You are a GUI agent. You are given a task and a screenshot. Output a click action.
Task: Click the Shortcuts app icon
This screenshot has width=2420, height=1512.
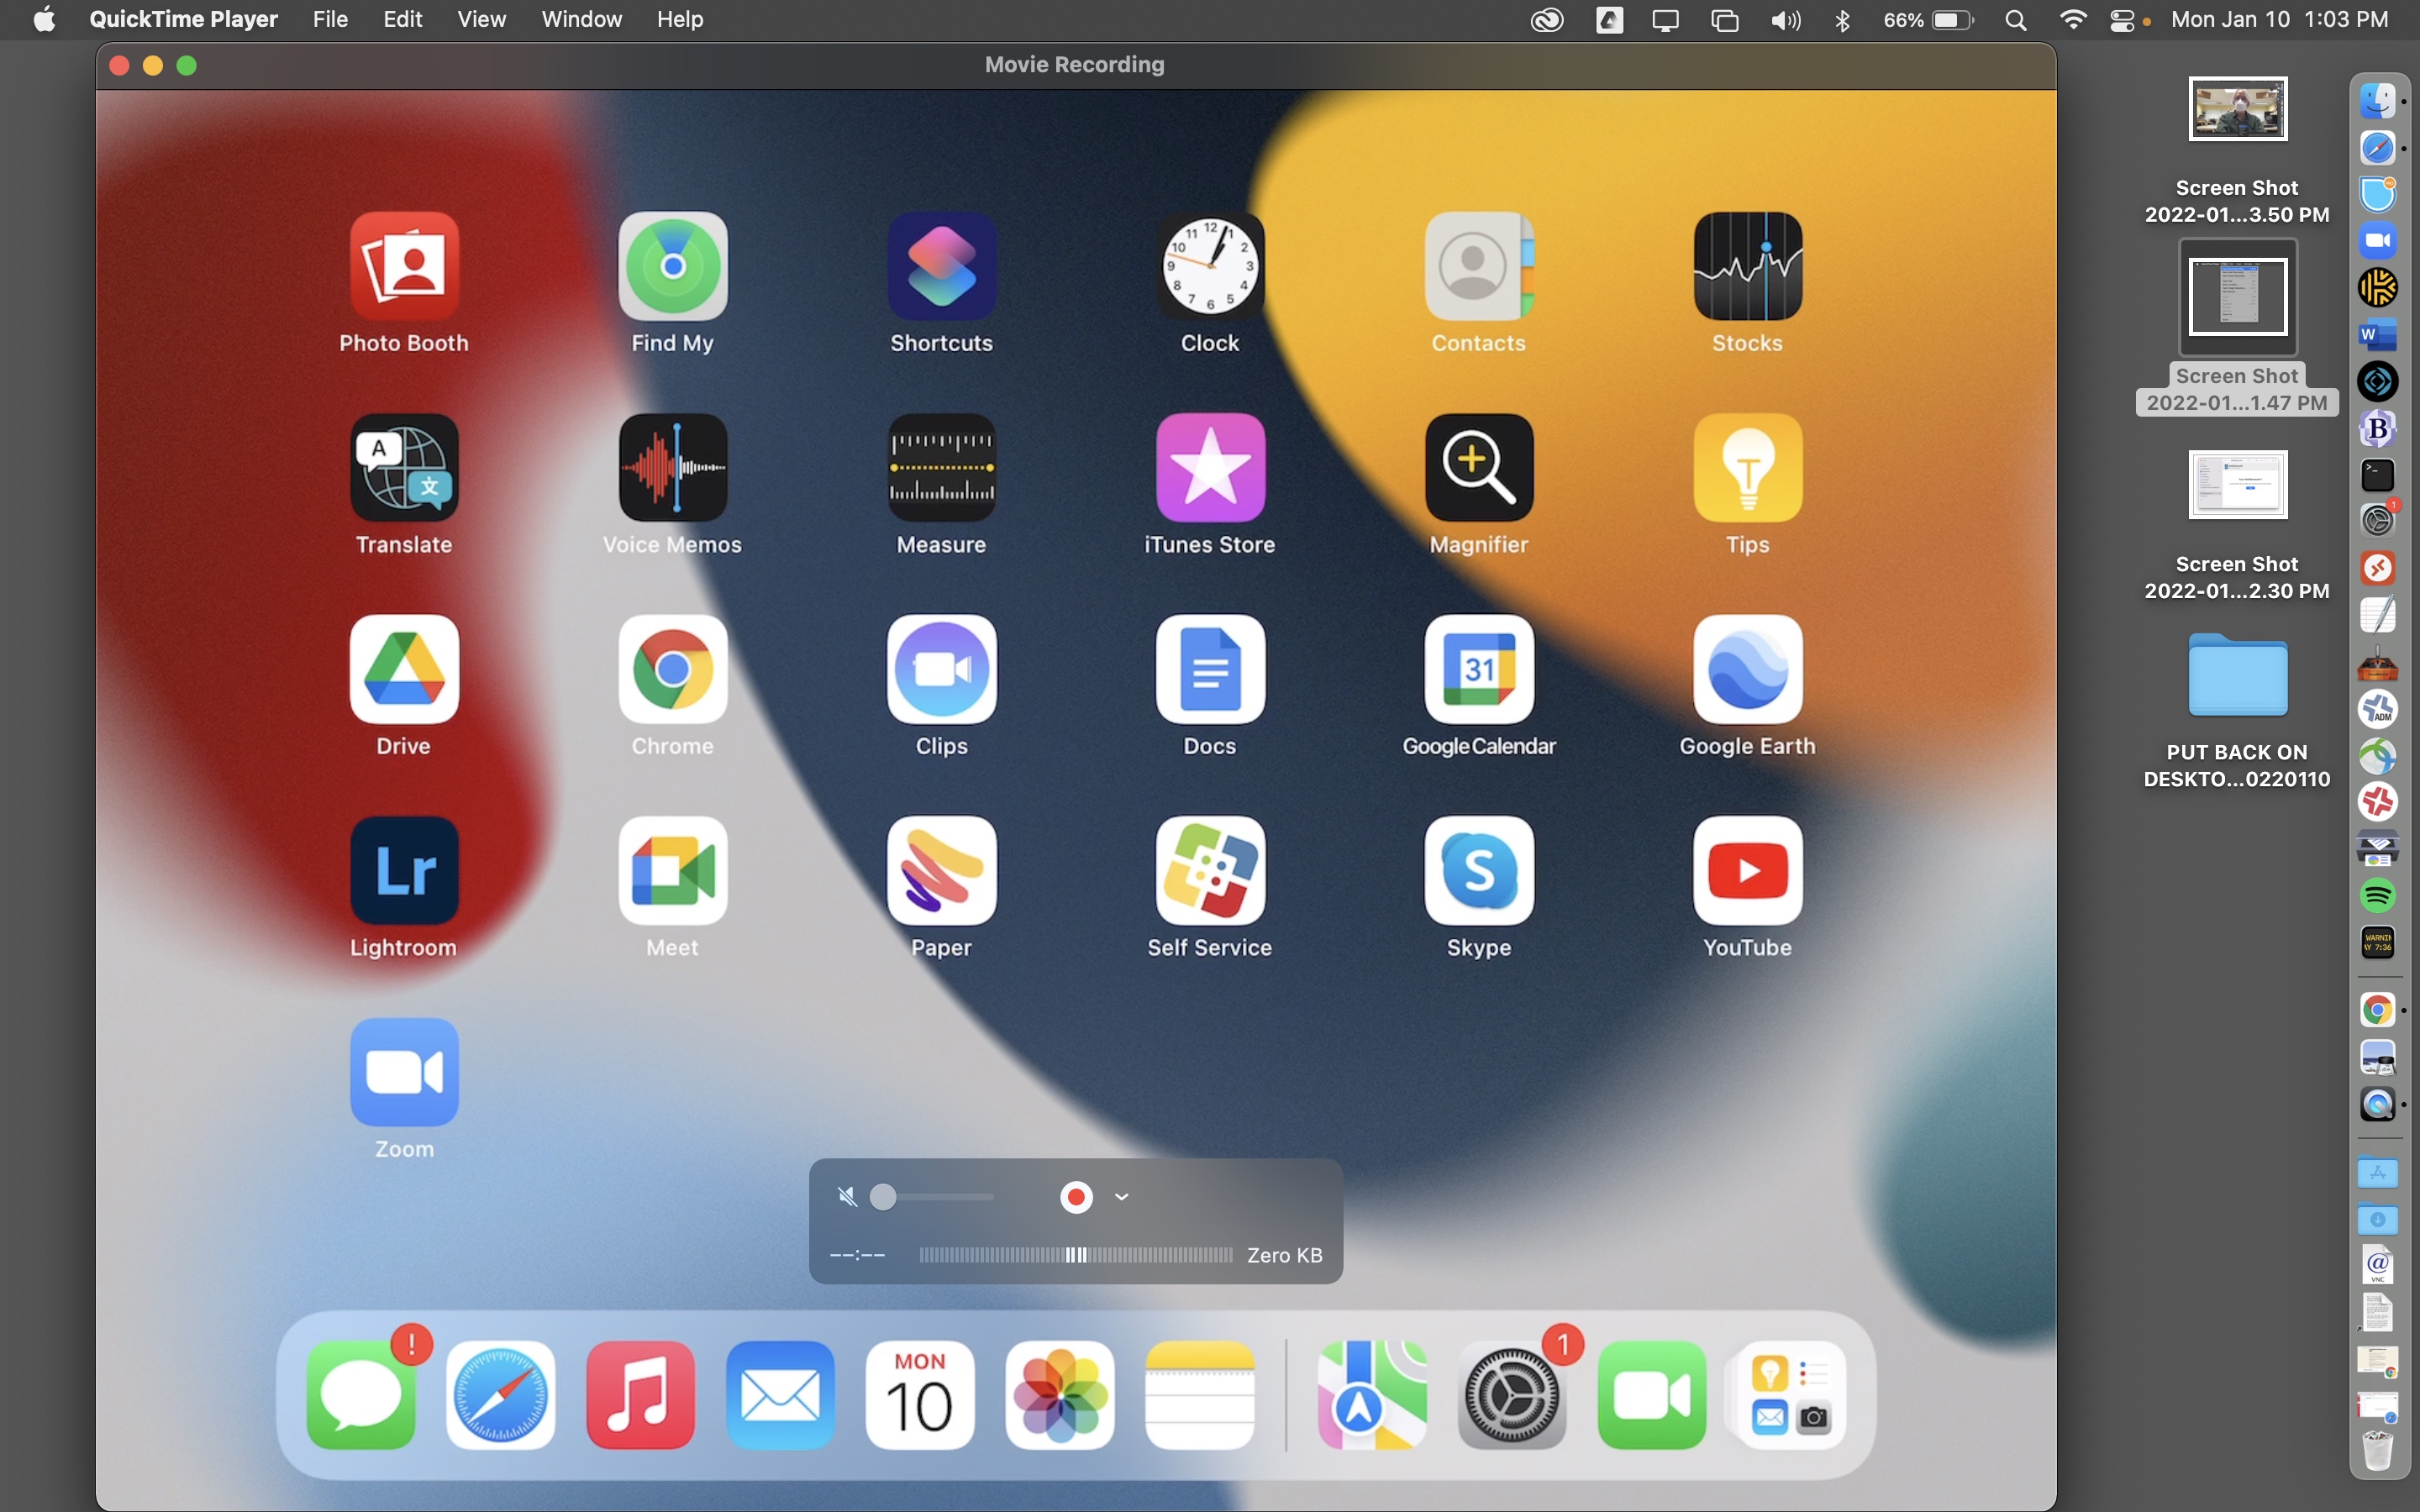point(941,266)
